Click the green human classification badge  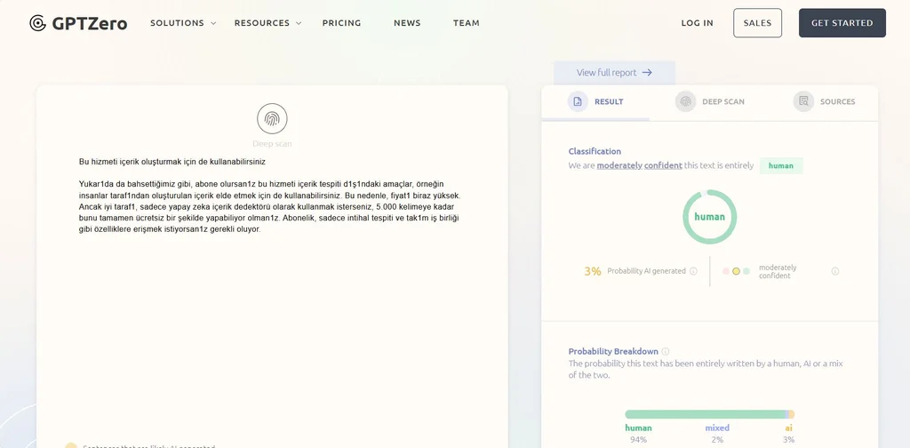click(x=780, y=165)
